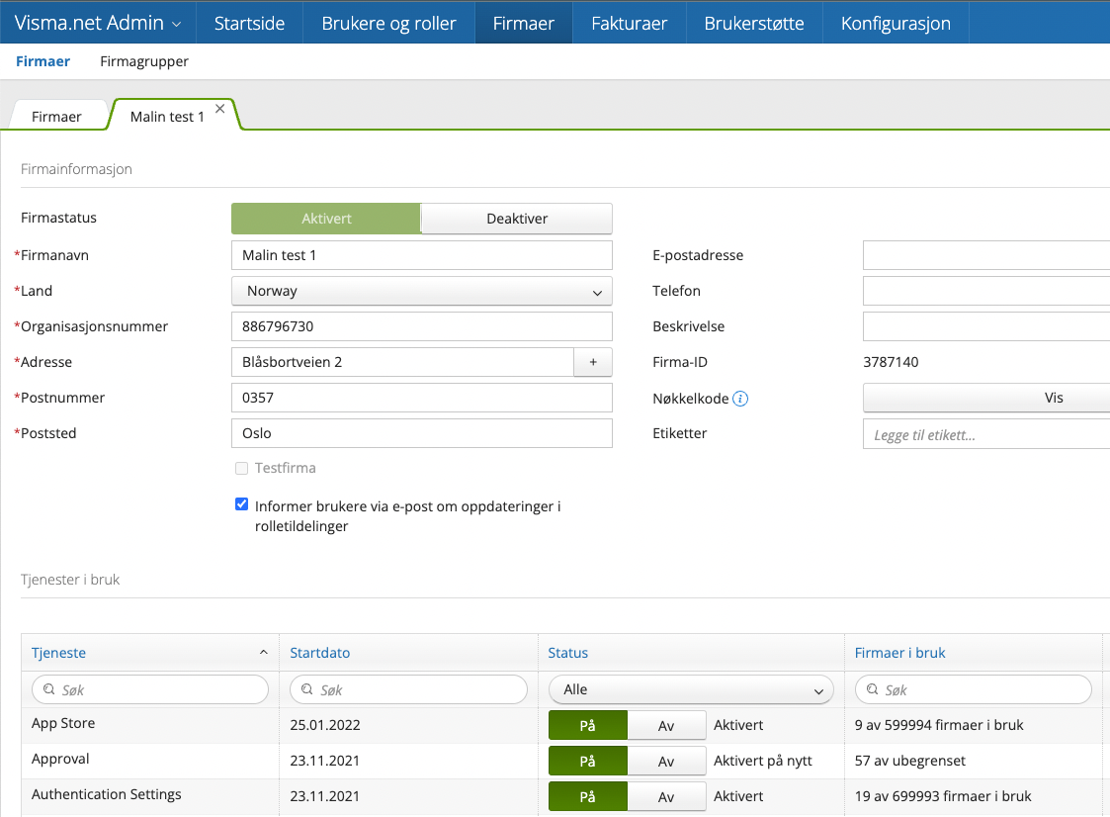The image size is (1110, 817).
Task: Open the Firmaer submenu link
Action: point(43,61)
